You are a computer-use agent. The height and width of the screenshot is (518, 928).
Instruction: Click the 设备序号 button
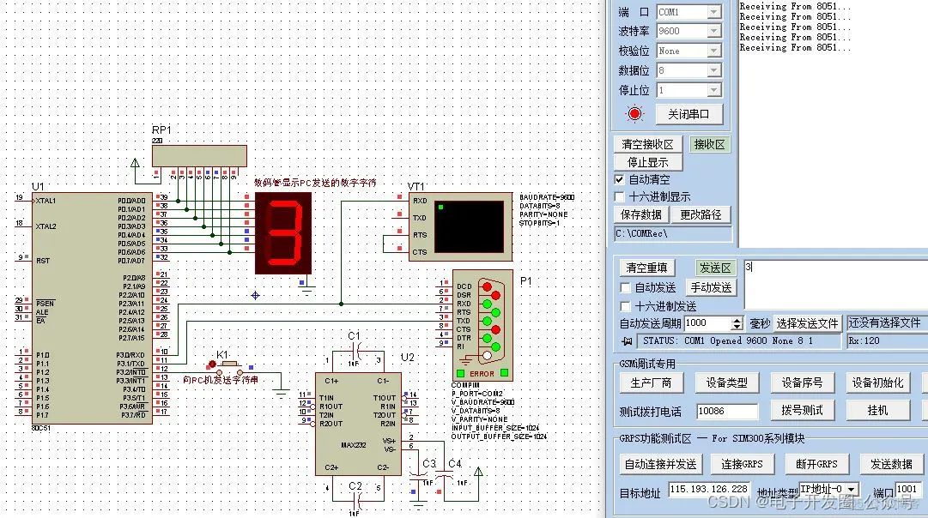pyautogui.click(x=802, y=382)
